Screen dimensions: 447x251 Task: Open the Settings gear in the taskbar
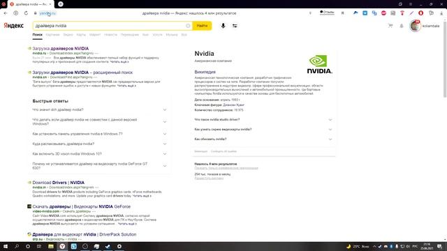(119, 246)
